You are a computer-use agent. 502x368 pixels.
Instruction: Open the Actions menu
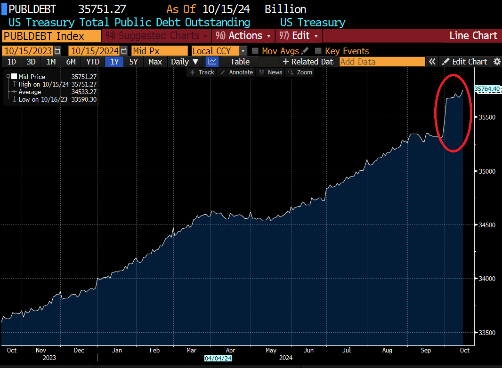[243, 35]
